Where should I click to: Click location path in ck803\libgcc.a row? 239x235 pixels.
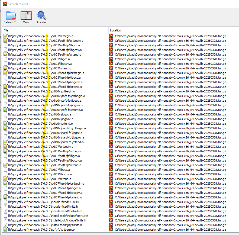click(170, 59)
